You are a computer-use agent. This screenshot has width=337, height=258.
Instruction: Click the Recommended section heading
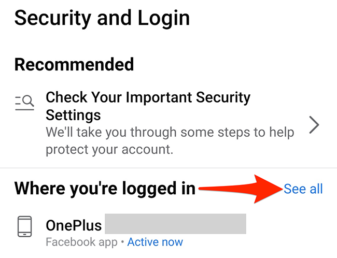click(74, 64)
